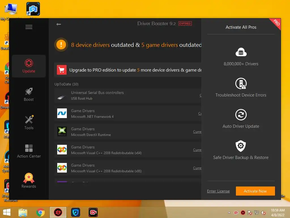290x218 pixels.
Task: Click the Visual C++ 2008 (x64) icon
Action: [x=62, y=150]
